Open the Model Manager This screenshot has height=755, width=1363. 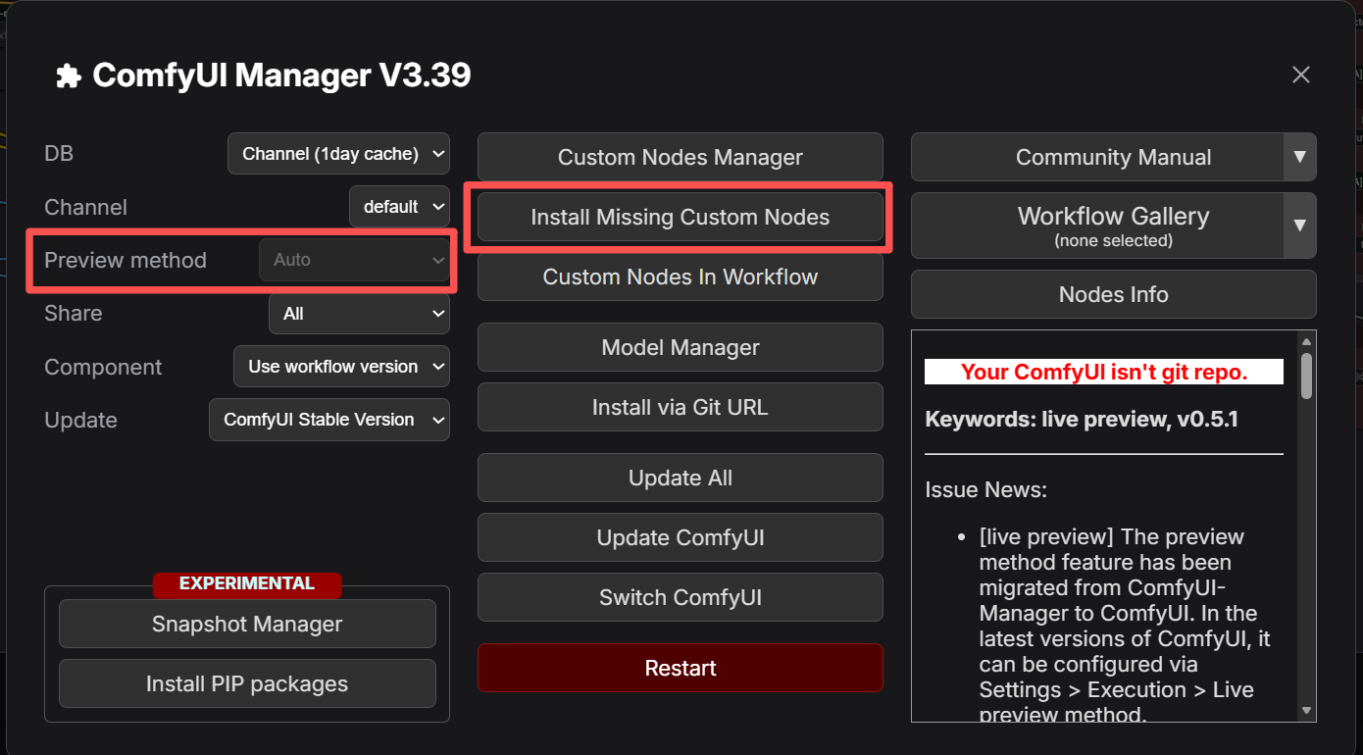tap(681, 347)
